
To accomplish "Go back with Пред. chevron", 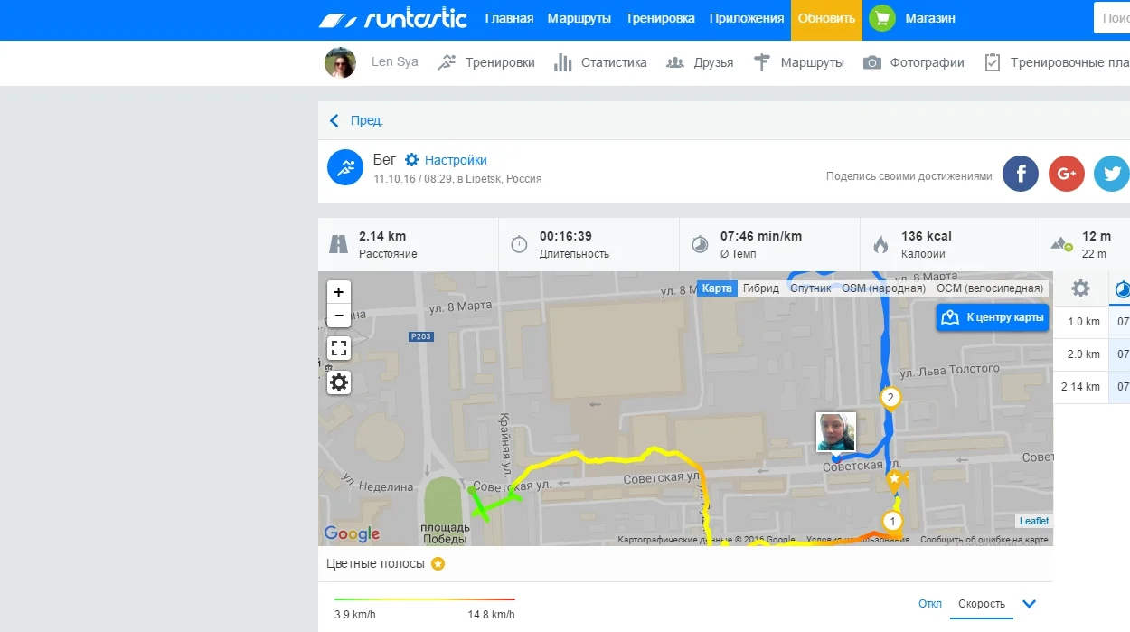I will click(x=334, y=120).
